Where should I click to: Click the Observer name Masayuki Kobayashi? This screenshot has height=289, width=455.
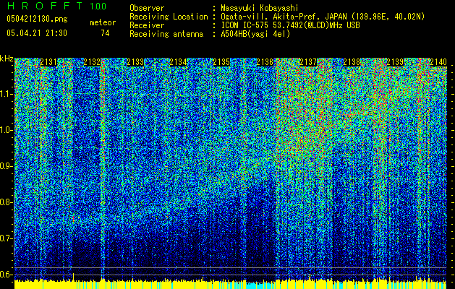260,8
